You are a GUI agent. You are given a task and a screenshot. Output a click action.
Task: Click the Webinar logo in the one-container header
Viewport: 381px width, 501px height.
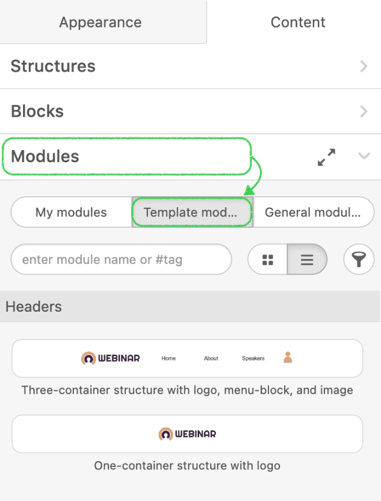[186, 433]
